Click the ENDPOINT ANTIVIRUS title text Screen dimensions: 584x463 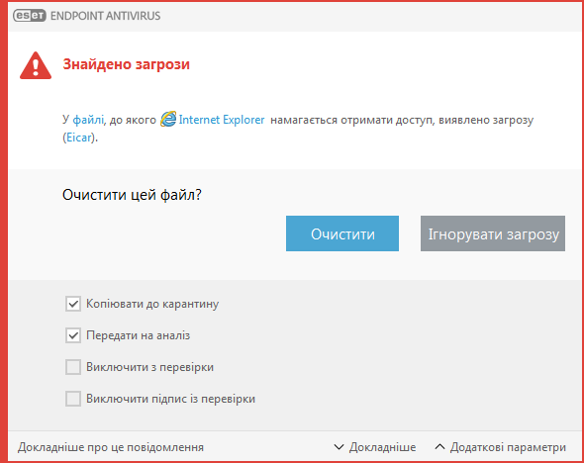[x=105, y=16]
